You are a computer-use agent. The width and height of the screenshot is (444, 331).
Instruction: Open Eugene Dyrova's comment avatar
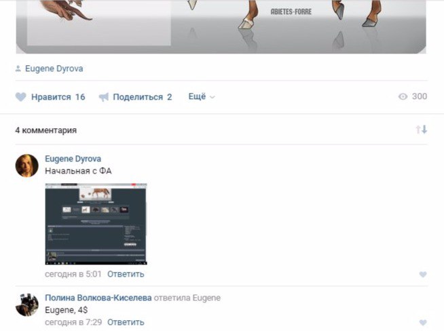pos(26,165)
